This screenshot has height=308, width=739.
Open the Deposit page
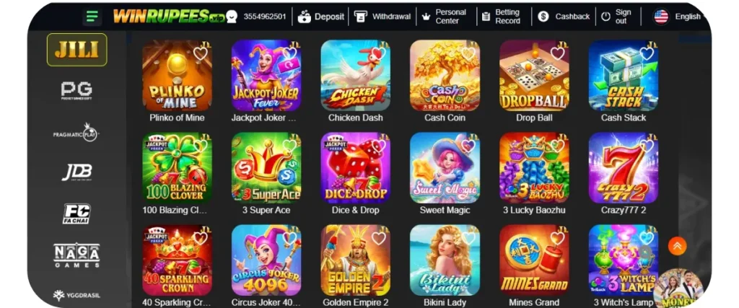tap(321, 17)
